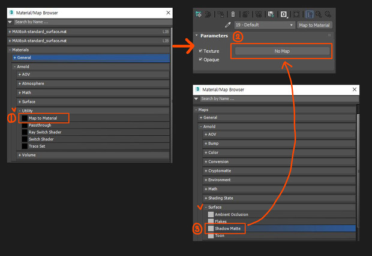Click the Material ID Channel icon
The width and height of the screenshot is (372, 256).
[283, 14]
